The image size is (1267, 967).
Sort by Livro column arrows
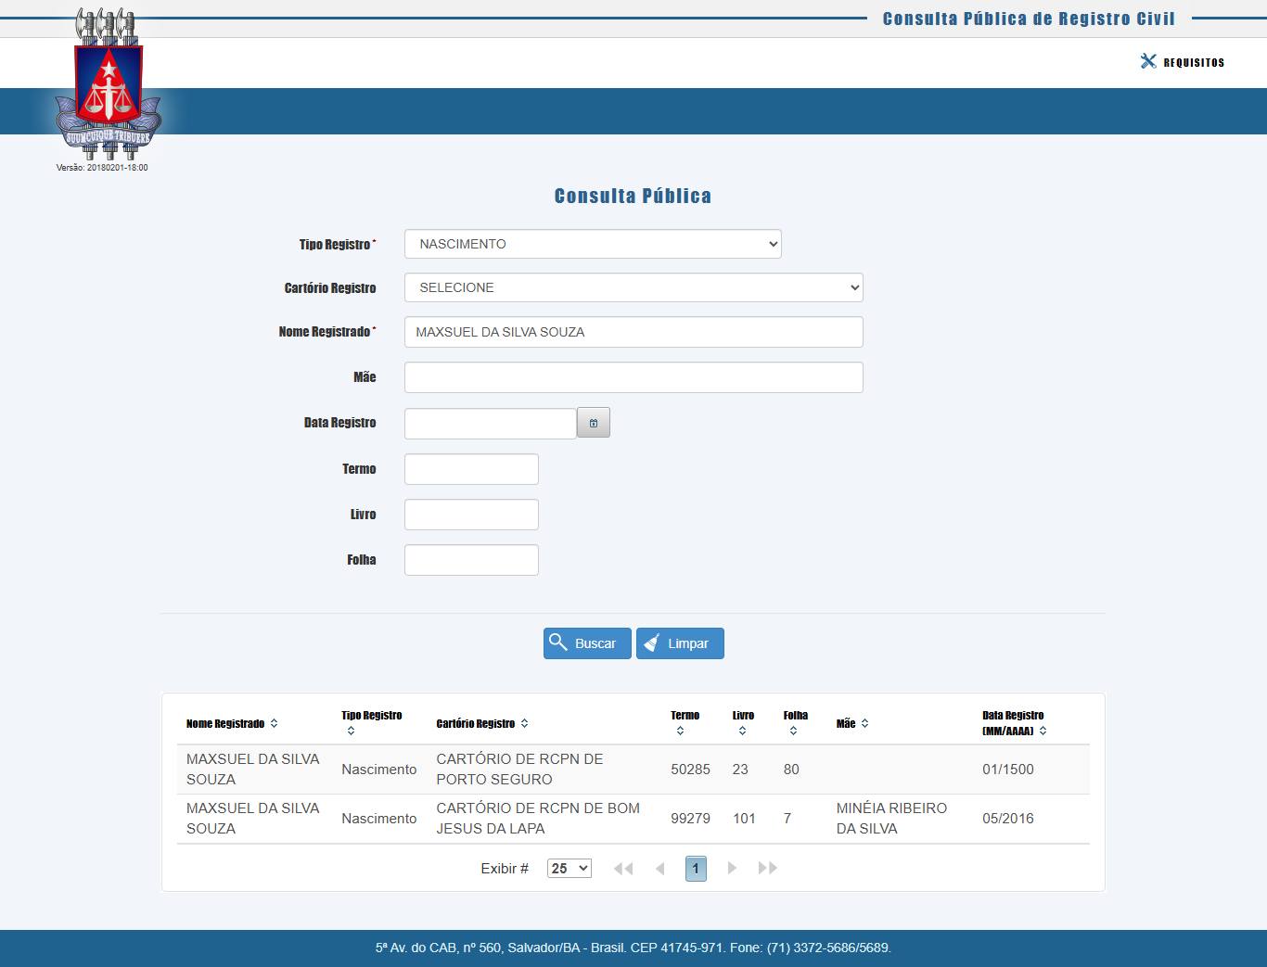click(x=742, y=732)
